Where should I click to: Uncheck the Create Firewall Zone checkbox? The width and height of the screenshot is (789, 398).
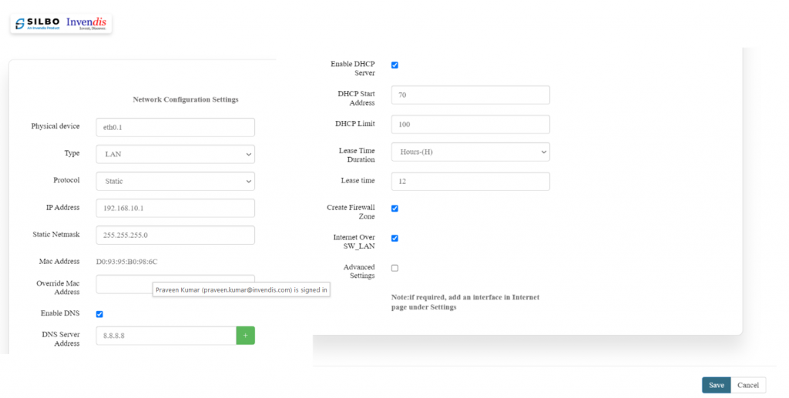394,209
